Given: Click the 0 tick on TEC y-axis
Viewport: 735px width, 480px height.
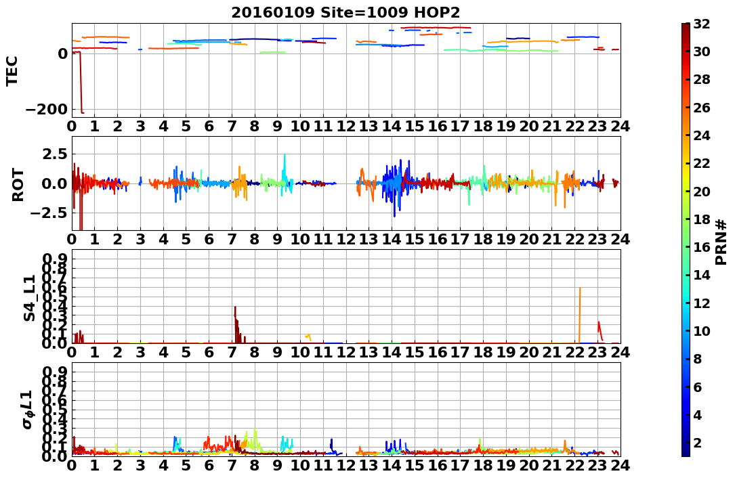Looking at the screenshot, I should (63, 53).
